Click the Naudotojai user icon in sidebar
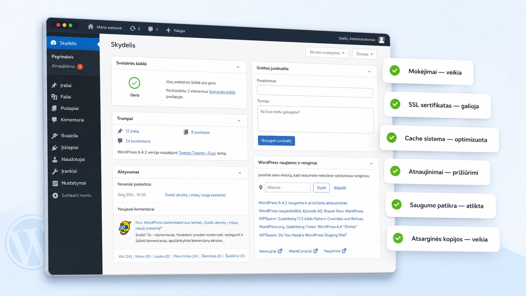This screenshot has height=296, width=526. [x=55, y=159]
